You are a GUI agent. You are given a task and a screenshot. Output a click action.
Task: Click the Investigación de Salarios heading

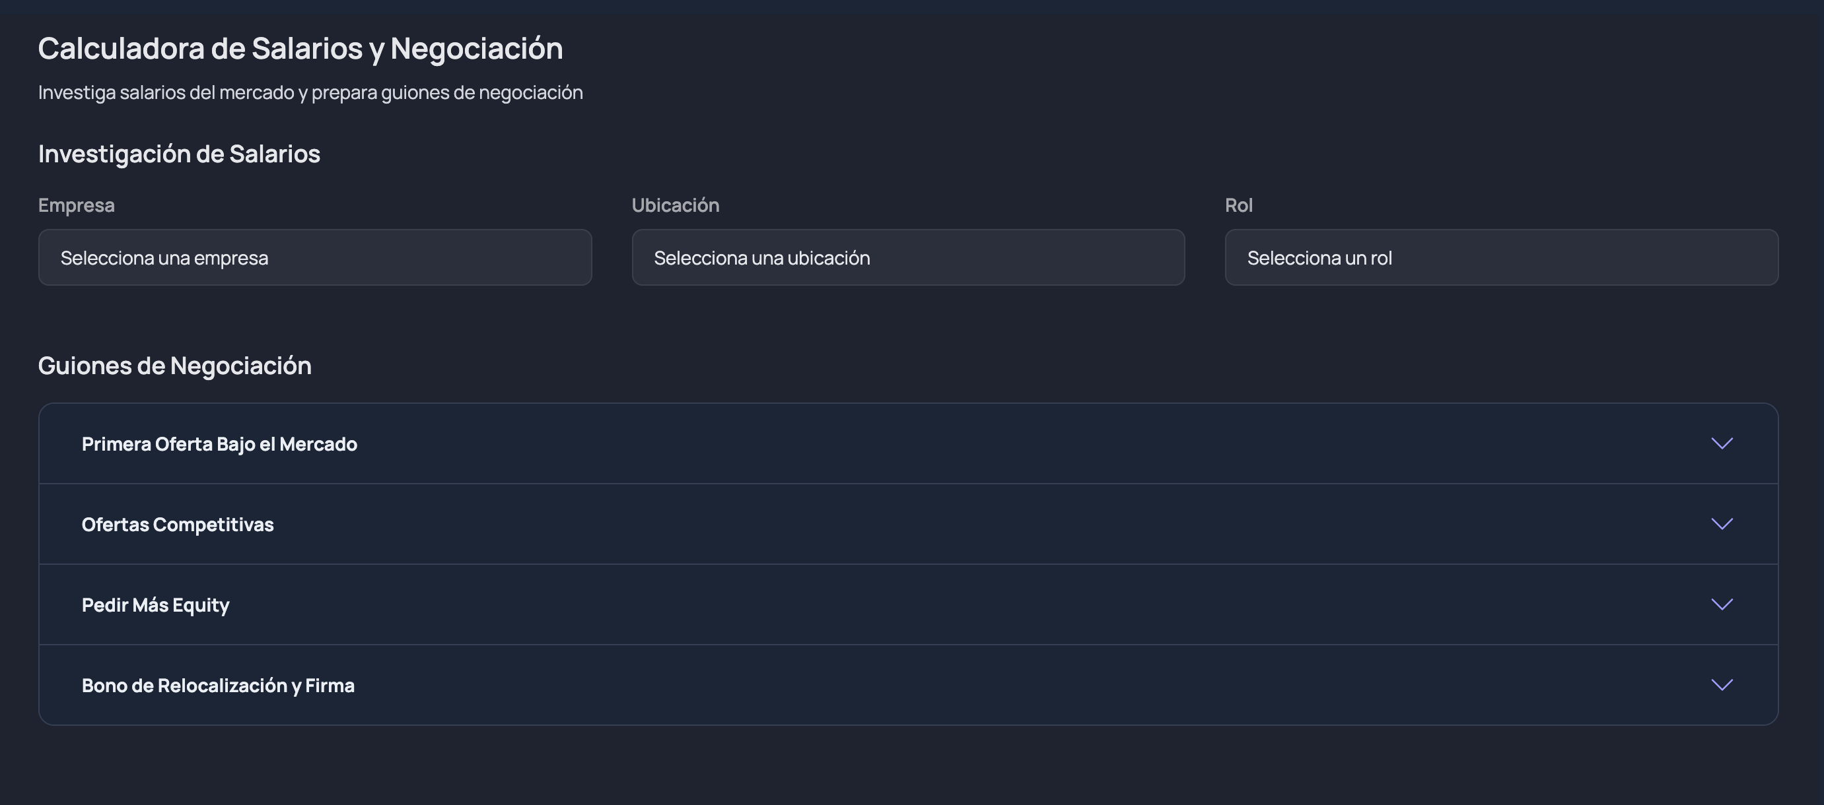click(179, 154)
